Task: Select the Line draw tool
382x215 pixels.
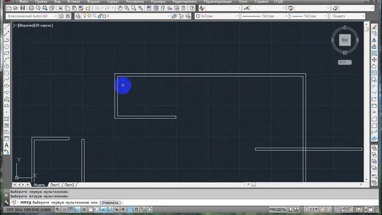Action: coord(7,26)
